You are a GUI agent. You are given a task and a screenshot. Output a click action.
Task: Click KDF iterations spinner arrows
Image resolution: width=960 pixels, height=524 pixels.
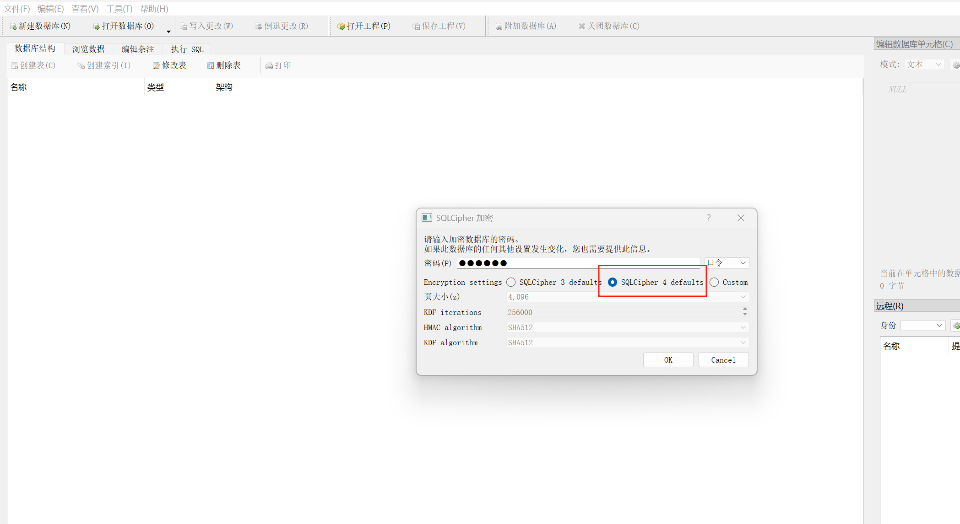click(745, 312)
